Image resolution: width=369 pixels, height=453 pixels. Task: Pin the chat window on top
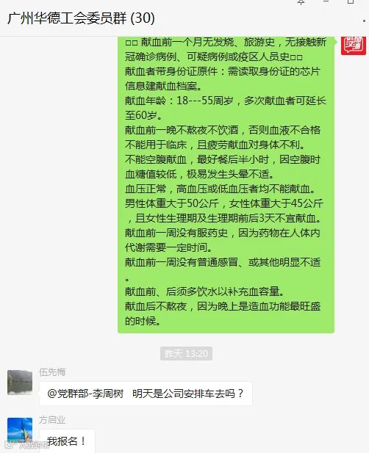point(301,2)
